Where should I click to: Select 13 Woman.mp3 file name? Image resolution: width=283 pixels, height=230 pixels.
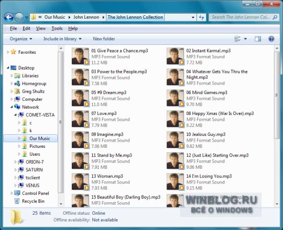pyautogui.click(x=107, y=176)
